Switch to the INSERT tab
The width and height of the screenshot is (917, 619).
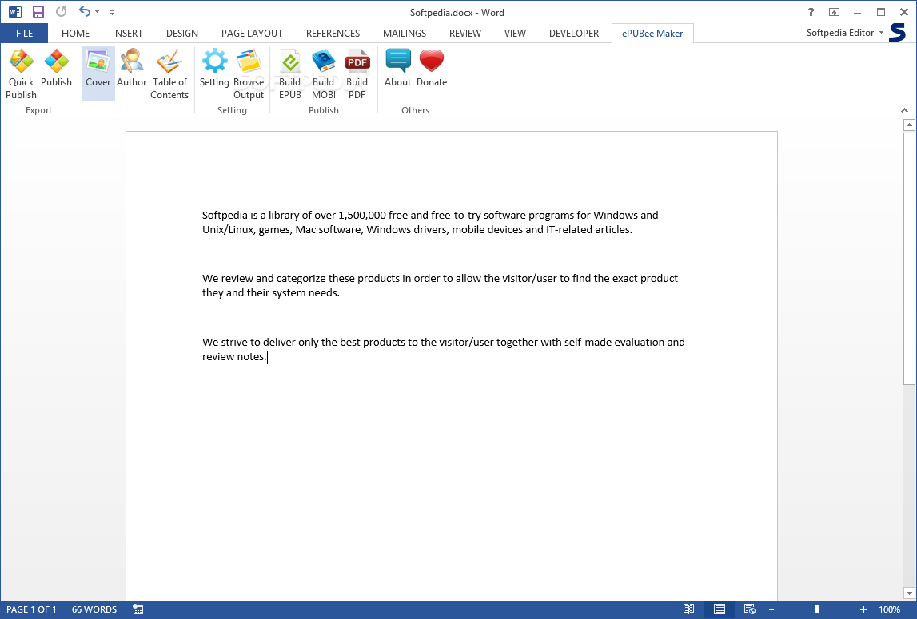127,34
